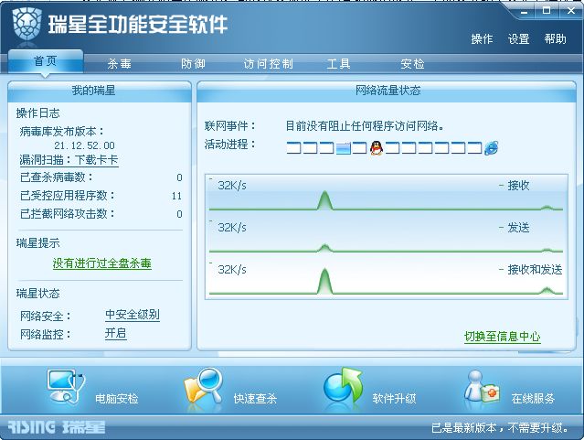Viewport: 584px width, 440px height.
Task: Start 快速查杀 via folder magnifier icon
Action: coord(204,387)
